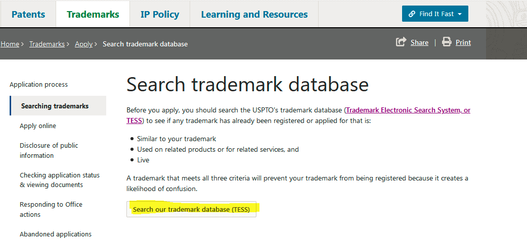527x244 pixels.
Task: Click 'Search trademark database' breadcrumb text
Action: pos(145,44)
